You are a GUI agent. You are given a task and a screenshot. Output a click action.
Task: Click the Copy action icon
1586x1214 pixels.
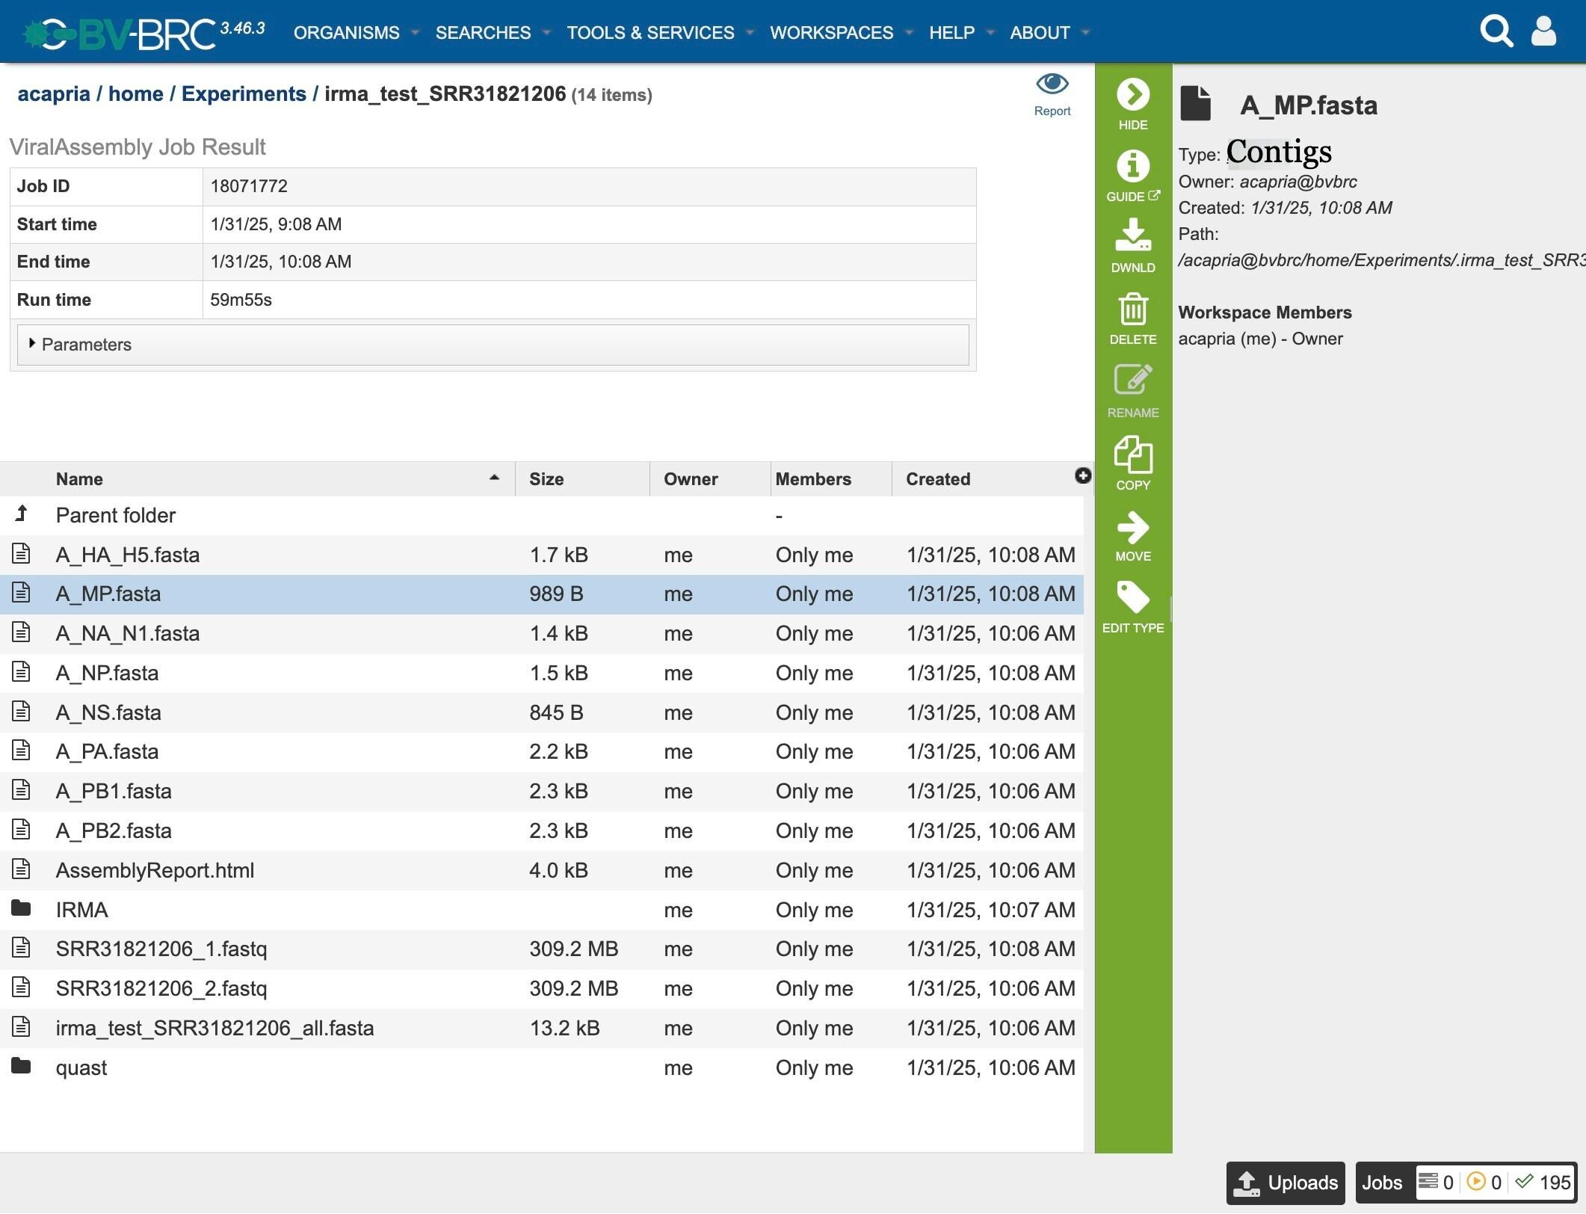pyautogui.click(x=1132, y=455)
